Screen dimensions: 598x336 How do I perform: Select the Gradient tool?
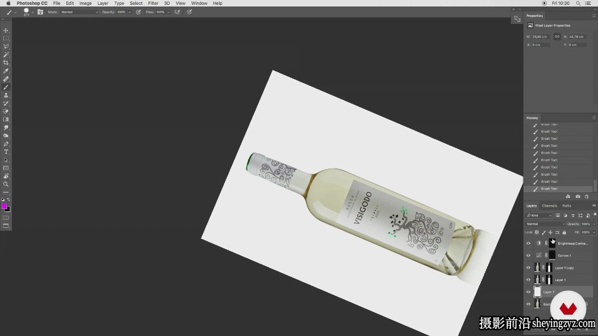(x=6, y=120)
